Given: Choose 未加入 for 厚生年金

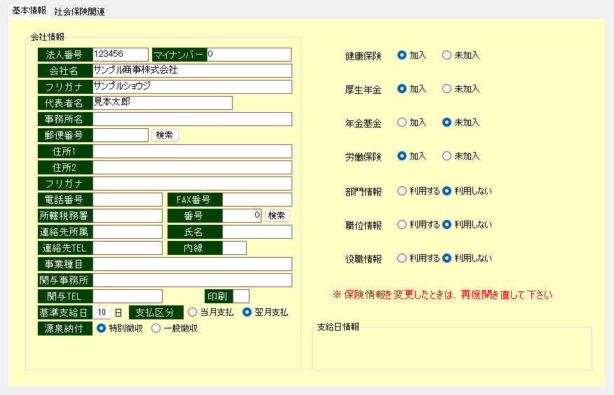Looking at the screenshot, I should tap(447, 89).
